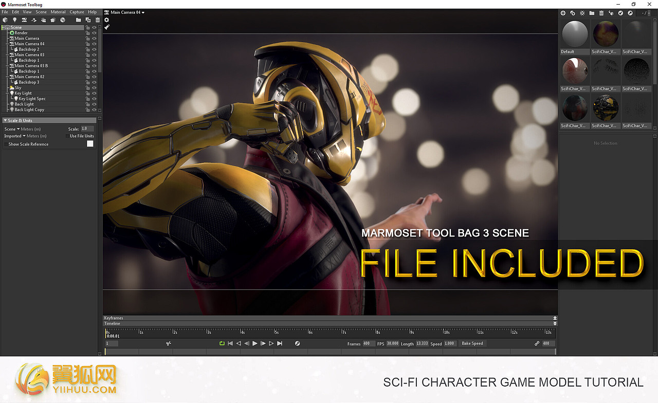Click the Scale value input field
Image resolution: width=658 pixels, height=403 pixels.
(x=87, y=129)
